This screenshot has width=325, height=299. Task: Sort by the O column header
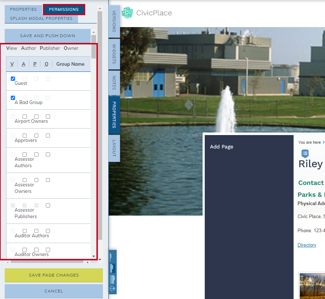tap(47, 64)
